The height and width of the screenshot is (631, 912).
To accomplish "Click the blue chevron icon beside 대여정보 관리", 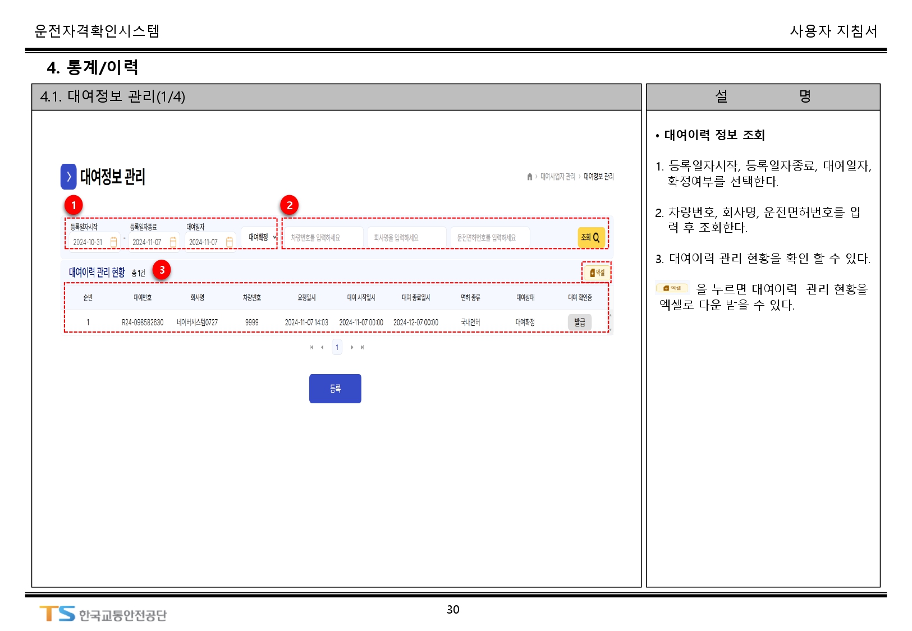I will [68, 177].
